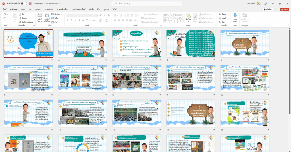Image resolution: width=291 pixels, height=152 pixels.
Task: Expand the shapes gallery more arrow
Action: (x=184, y=22)
